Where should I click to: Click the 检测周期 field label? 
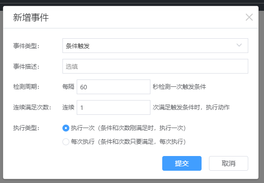coord(26,87)
